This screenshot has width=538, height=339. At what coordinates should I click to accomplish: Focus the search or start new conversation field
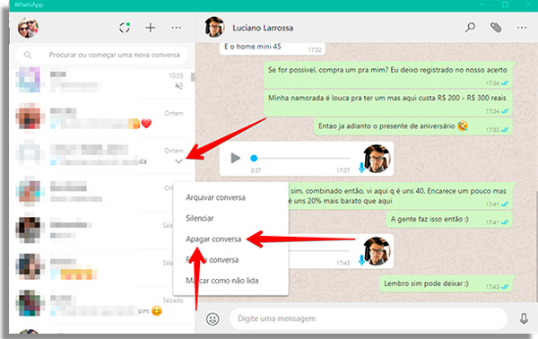(x=101, y=55)
